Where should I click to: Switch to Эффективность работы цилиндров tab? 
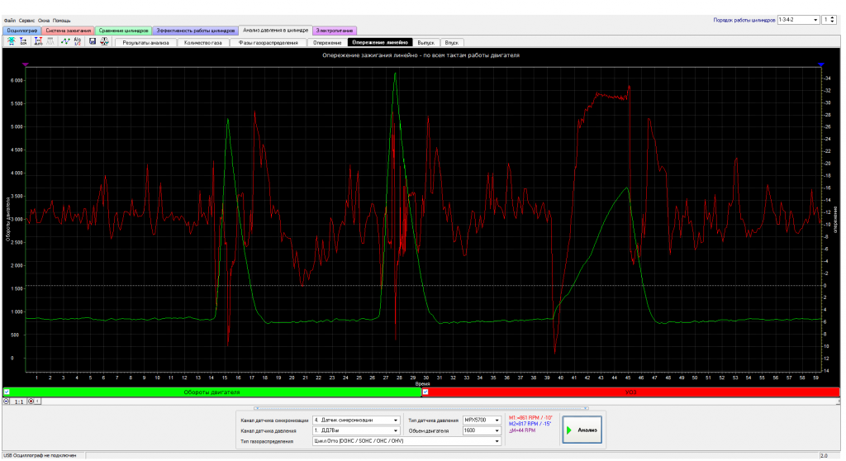[x=196, y=31]
